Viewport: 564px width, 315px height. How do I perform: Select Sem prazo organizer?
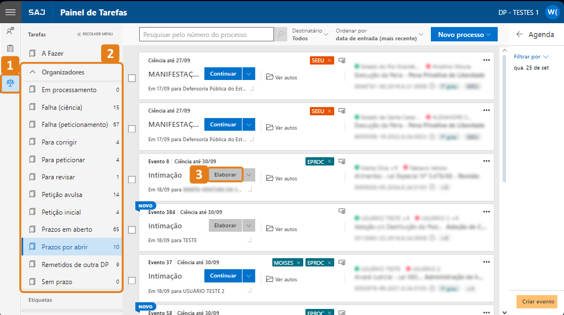(72, 282)
